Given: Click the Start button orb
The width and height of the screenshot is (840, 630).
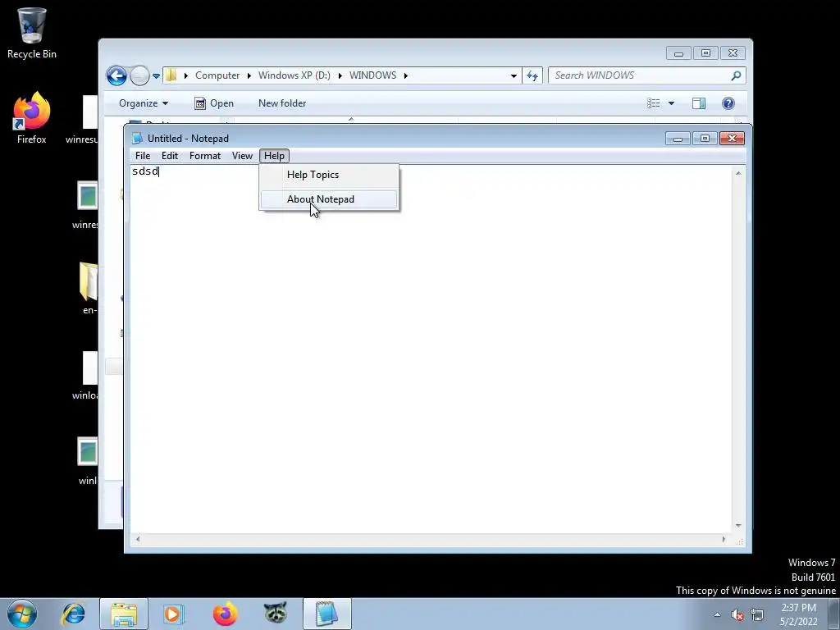Looking at the screenshot, I should pos(22,614).
